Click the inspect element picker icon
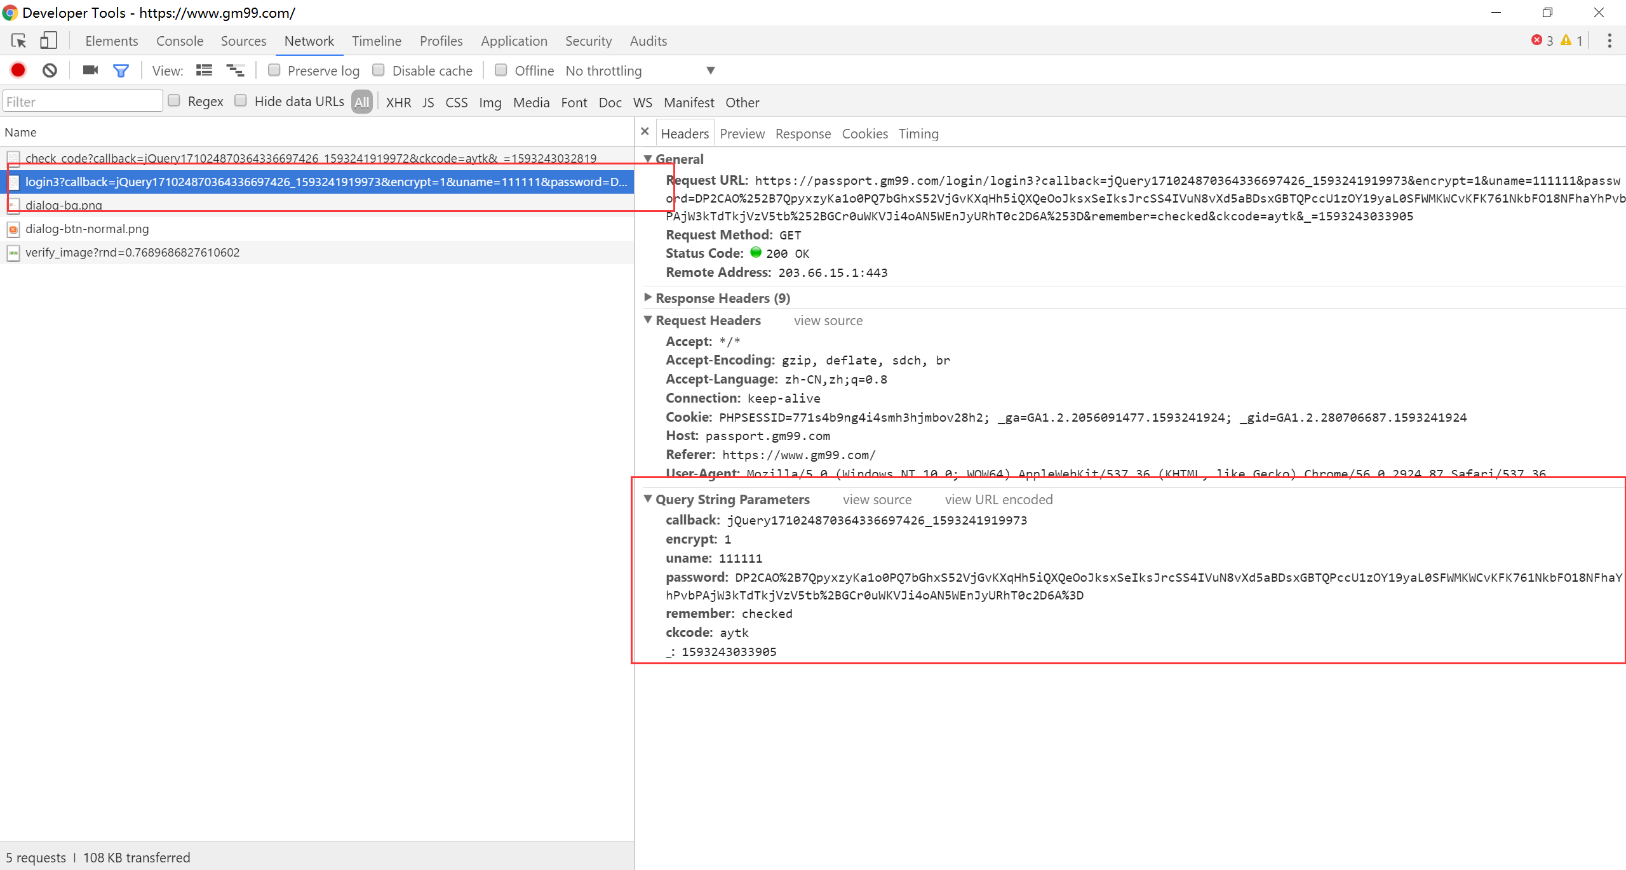The image size is (1626, 870). 18,41
